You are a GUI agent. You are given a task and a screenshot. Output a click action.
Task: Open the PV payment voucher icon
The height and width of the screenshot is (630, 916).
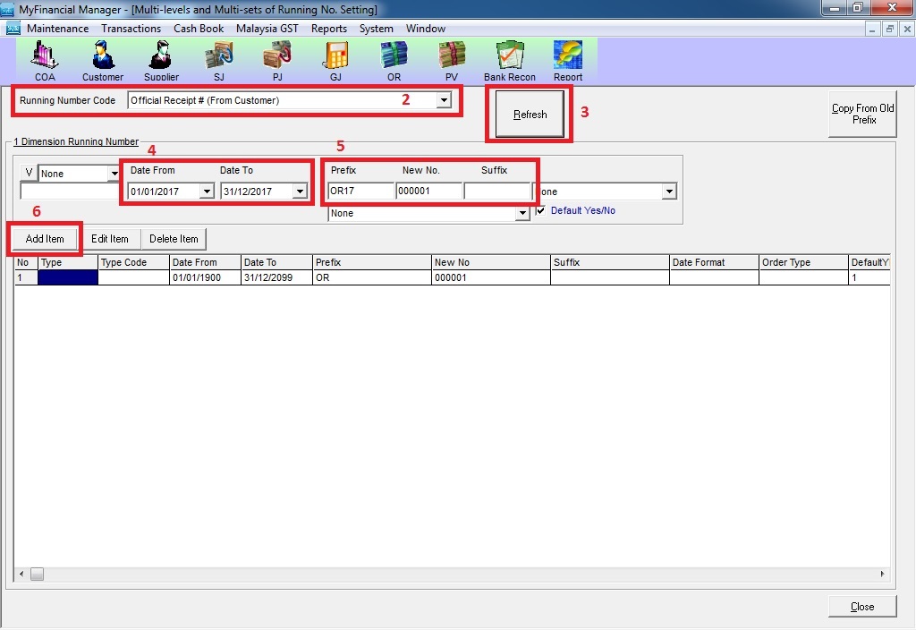(x=452, y=59)
